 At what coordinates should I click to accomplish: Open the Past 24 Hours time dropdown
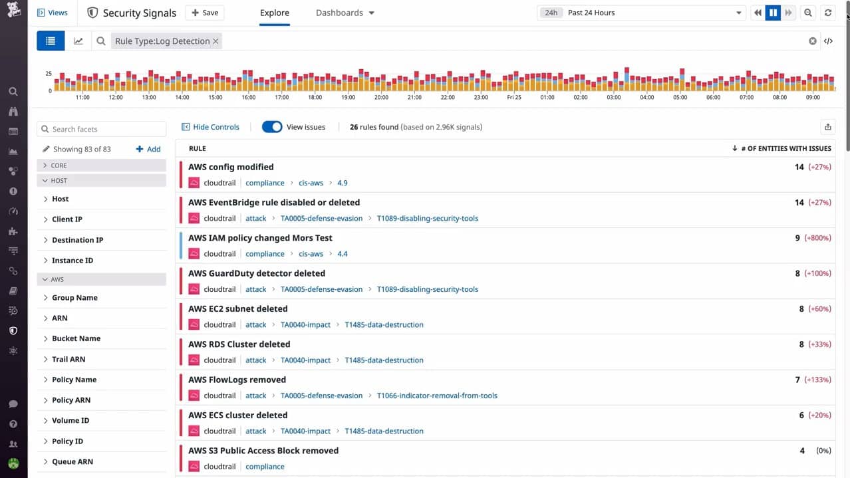[640, 13]
